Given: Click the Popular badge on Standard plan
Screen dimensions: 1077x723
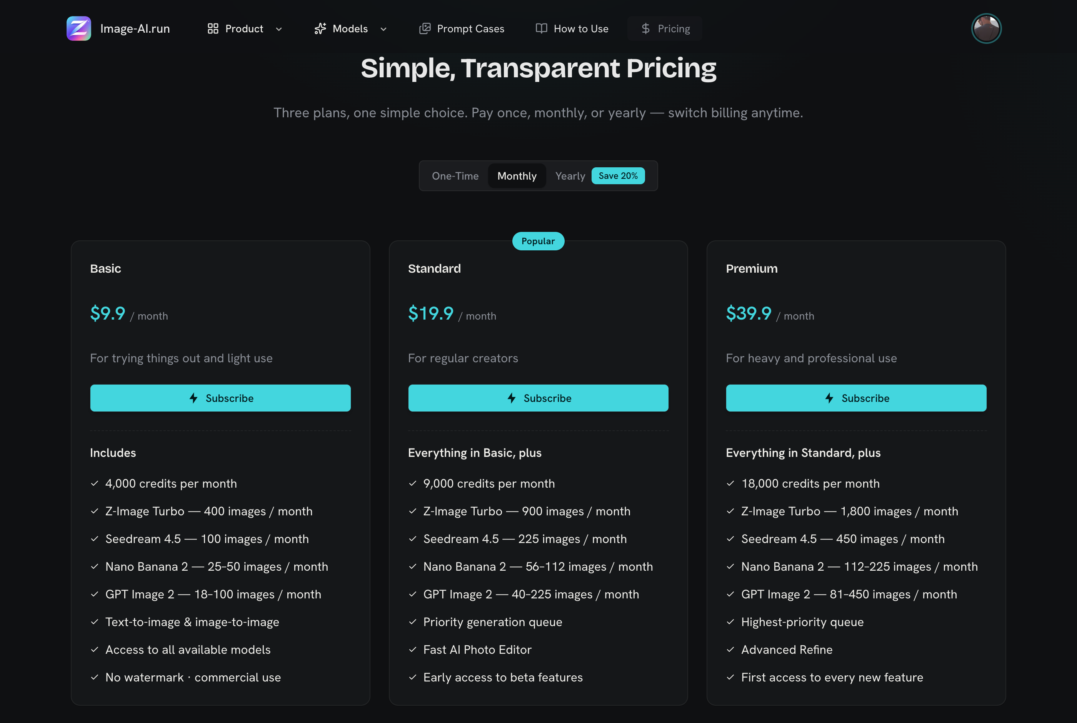Looking at the screenshot, I should pyautogui.click(x=538, y=241).
